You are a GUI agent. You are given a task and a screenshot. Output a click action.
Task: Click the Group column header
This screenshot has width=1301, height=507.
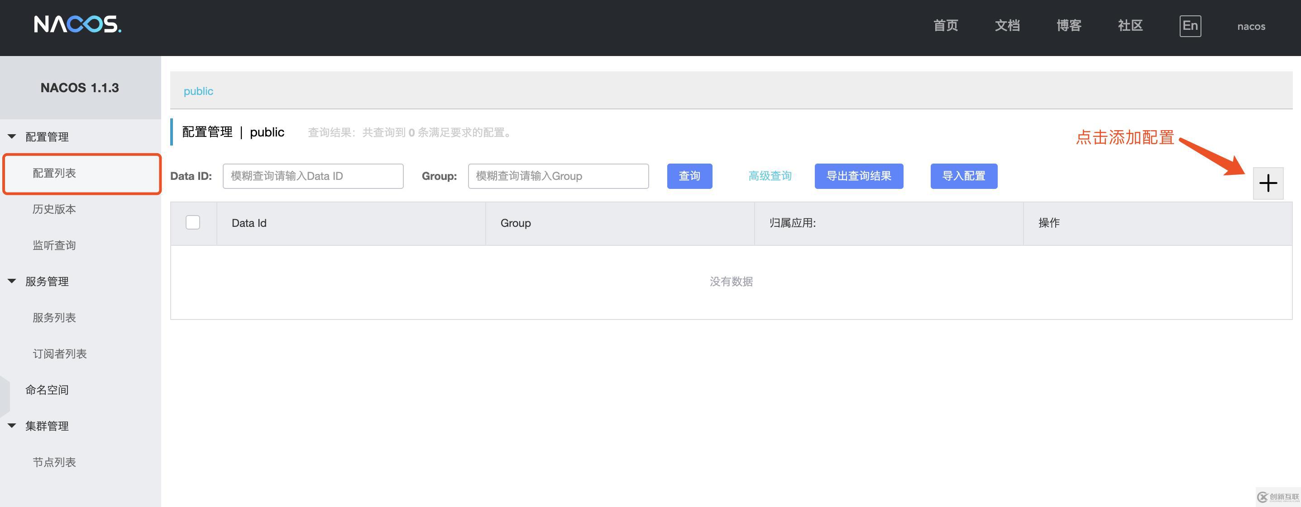coord(620,223)
